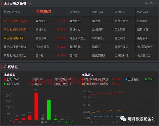
Task: Click 杭州亚运会 under 02月16日
Action: click(121, 21)
